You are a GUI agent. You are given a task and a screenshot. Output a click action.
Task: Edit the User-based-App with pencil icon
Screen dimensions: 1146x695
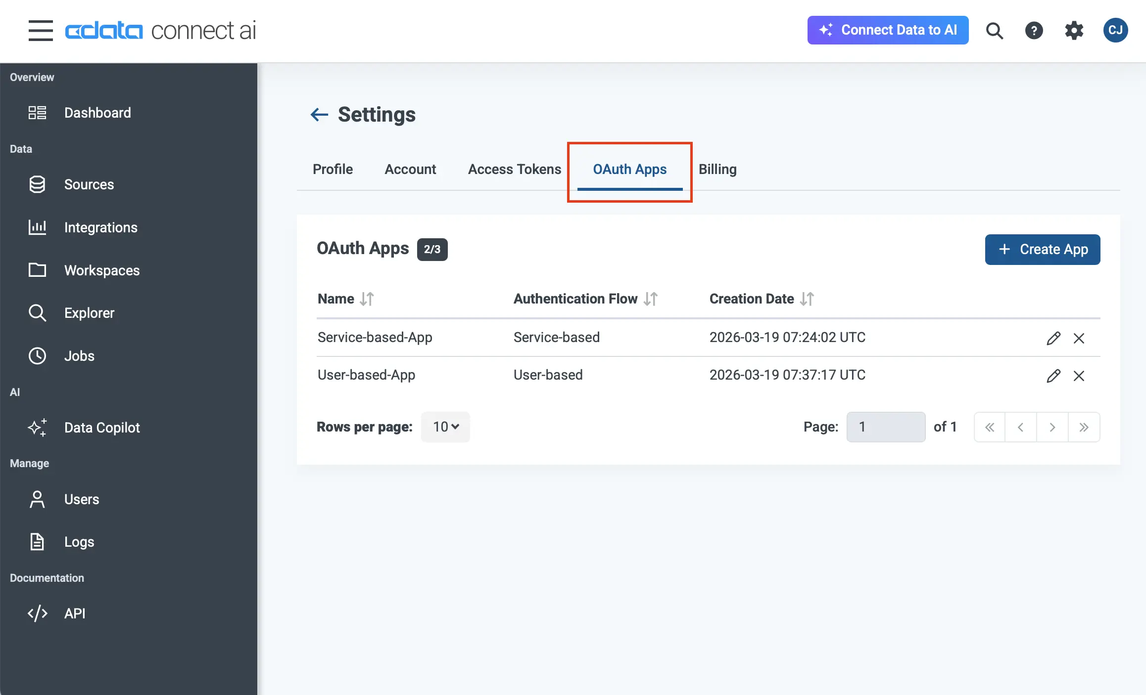tap(1053, 376)
